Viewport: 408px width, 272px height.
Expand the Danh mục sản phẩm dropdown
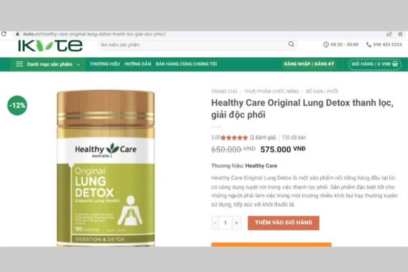(x=48, y=64)
